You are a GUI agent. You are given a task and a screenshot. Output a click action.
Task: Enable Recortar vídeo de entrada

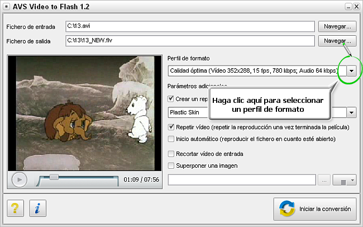coord(171,154)
